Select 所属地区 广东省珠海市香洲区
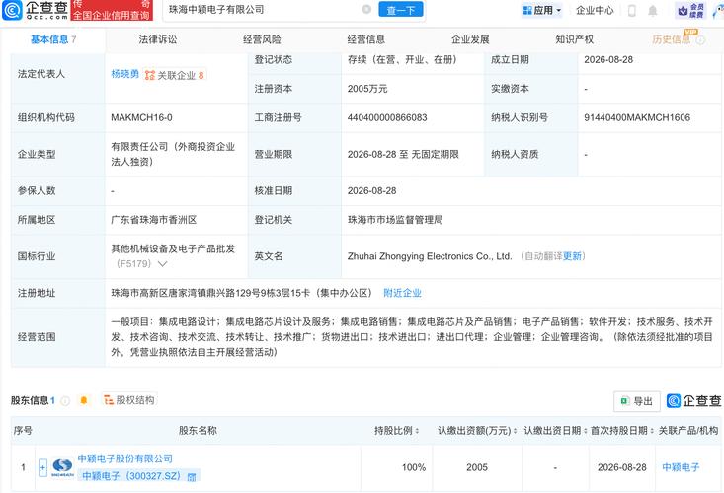The width and height of the screenshot is (724, 493). pyautogui.click(x=154, y=220)
